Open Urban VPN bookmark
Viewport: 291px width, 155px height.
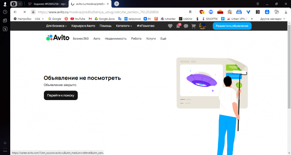pos(237,19)
